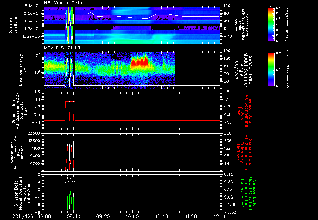
Task: Click the '2011/126' date label
Action: tap(23, 216)
